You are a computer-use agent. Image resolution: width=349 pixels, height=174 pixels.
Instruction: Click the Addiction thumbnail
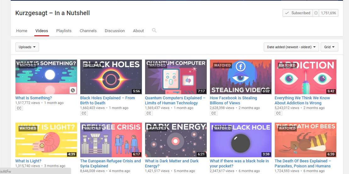click(306, 77)
